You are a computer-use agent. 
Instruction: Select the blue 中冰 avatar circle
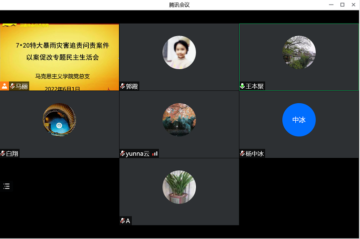click(299, 120)
